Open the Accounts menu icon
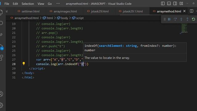This screenshot has width=197, height=111. click(1, 94)
